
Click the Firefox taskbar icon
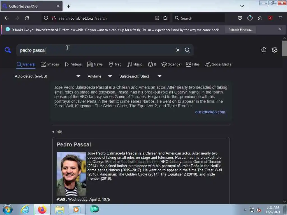click(x=42, y=209)
